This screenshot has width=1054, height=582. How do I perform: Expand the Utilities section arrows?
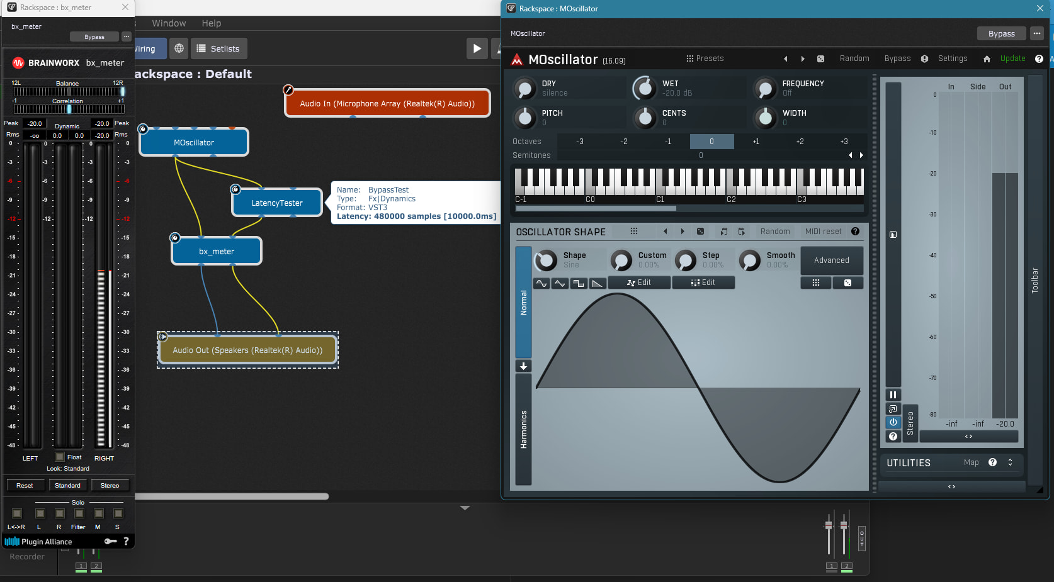[x=1010, y=462]
